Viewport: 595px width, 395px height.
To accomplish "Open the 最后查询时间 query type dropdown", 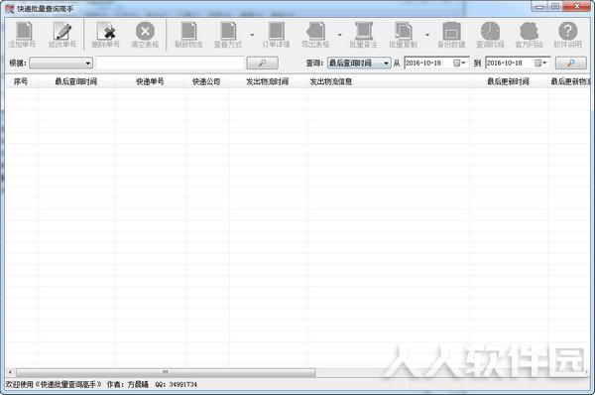I will [359, 64].
